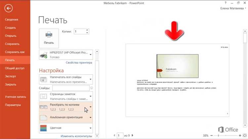The width and height of the screenshot is (248, 139).
Task: Close the PowerPoint window
Action: (244, 3)
